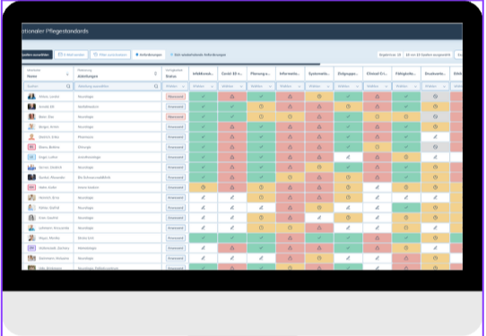Open the warning icon in Steinmann's Fähigkeite cell
Screen dimensions: 486x336
(x=406, y=258)
